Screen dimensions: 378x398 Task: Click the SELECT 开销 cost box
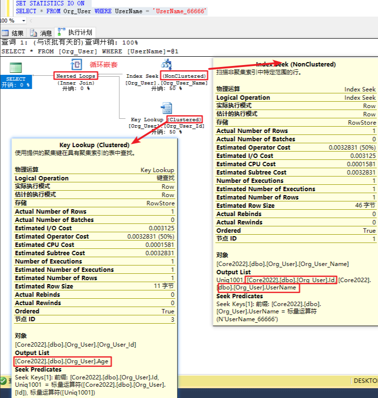tap(16, 82)
